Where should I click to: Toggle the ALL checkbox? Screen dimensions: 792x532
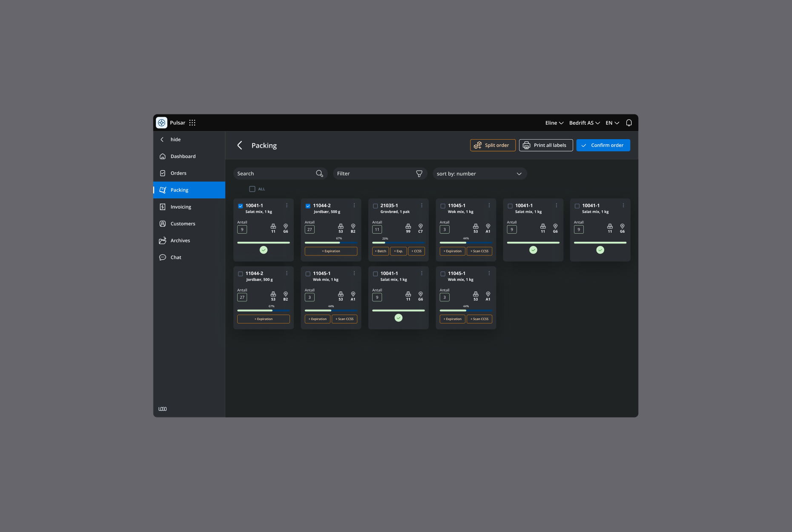pos(252,189)
